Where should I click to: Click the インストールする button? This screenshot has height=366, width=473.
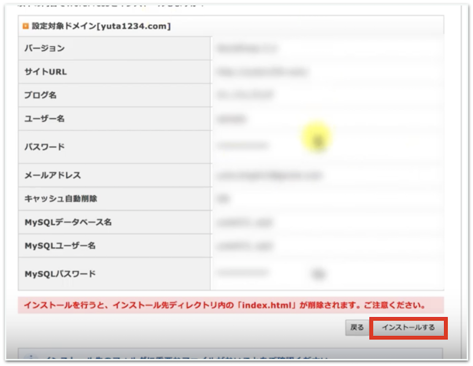pyautogui.click(x=408, y=328)
